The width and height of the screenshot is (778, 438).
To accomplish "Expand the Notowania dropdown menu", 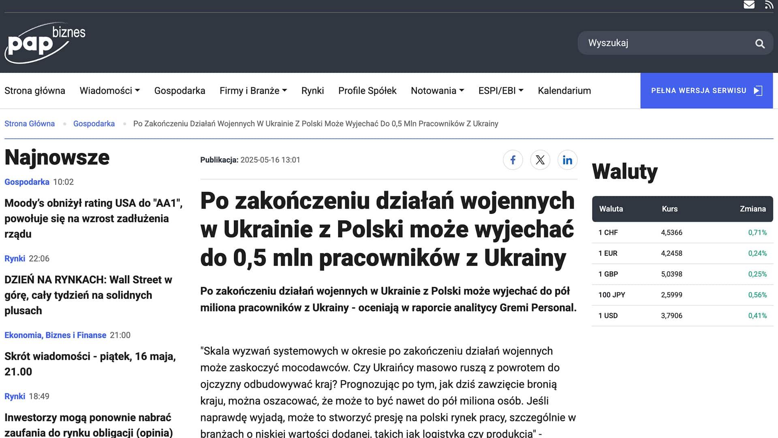I will coord(438,90).
